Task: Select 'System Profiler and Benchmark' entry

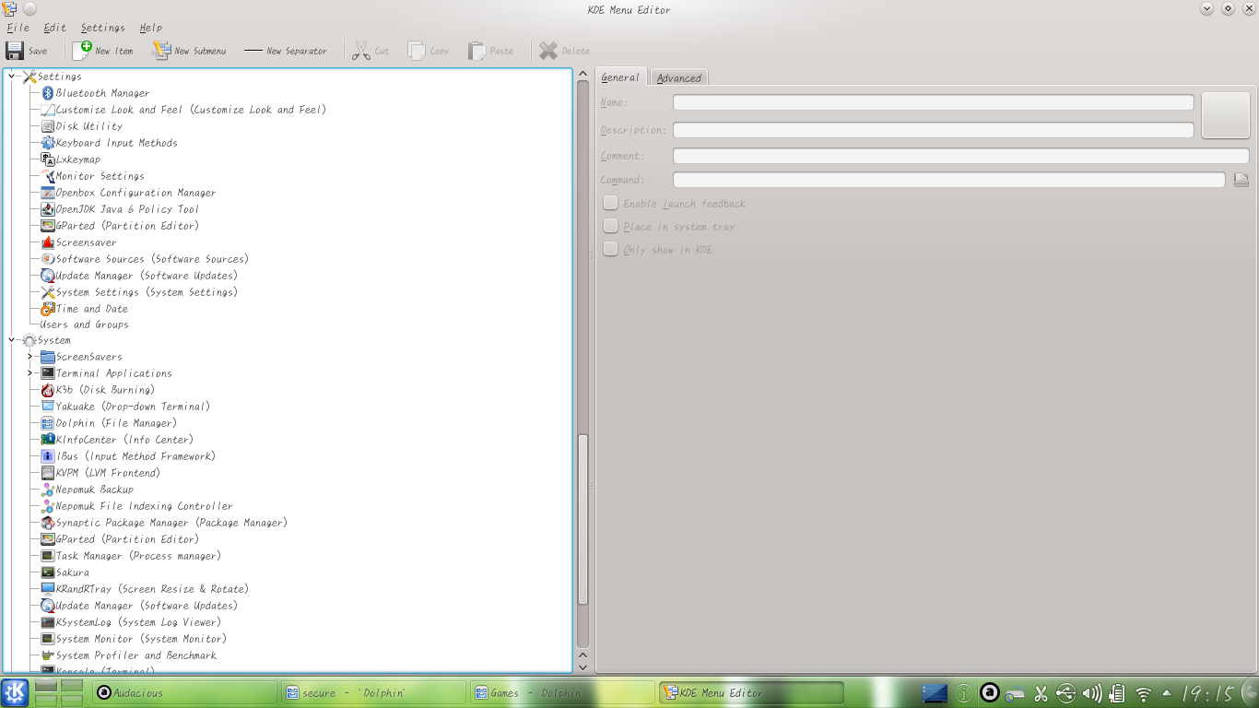Action: [x=136, y=655]
